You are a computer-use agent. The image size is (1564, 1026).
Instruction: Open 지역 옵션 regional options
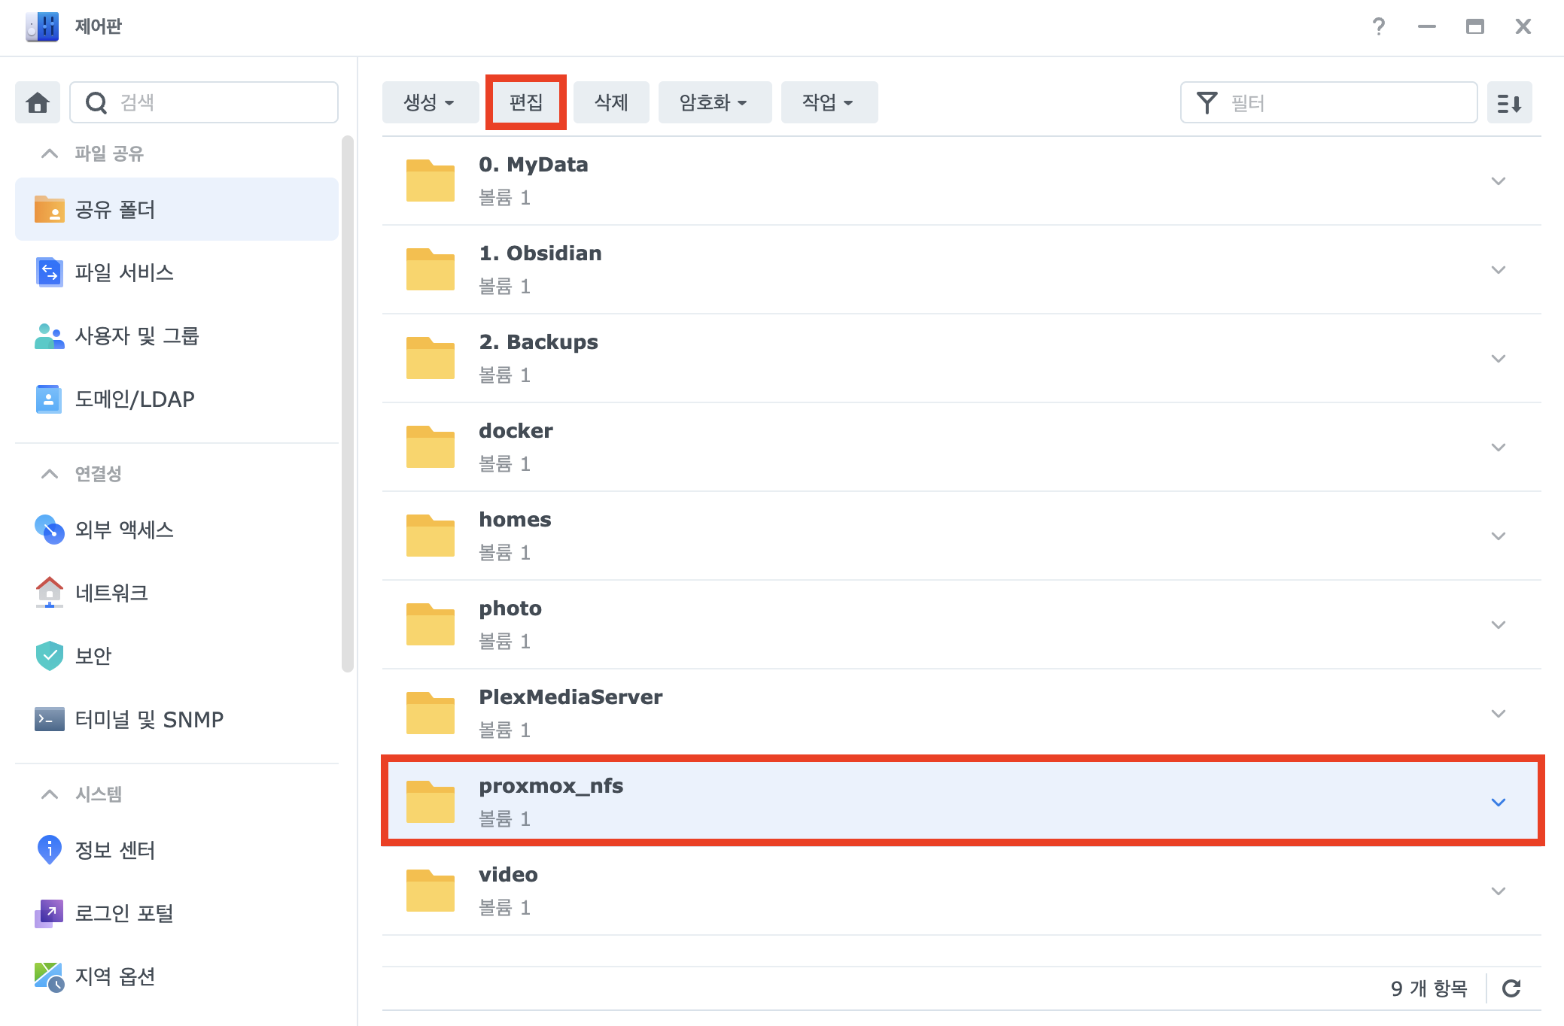pos(114,976)
